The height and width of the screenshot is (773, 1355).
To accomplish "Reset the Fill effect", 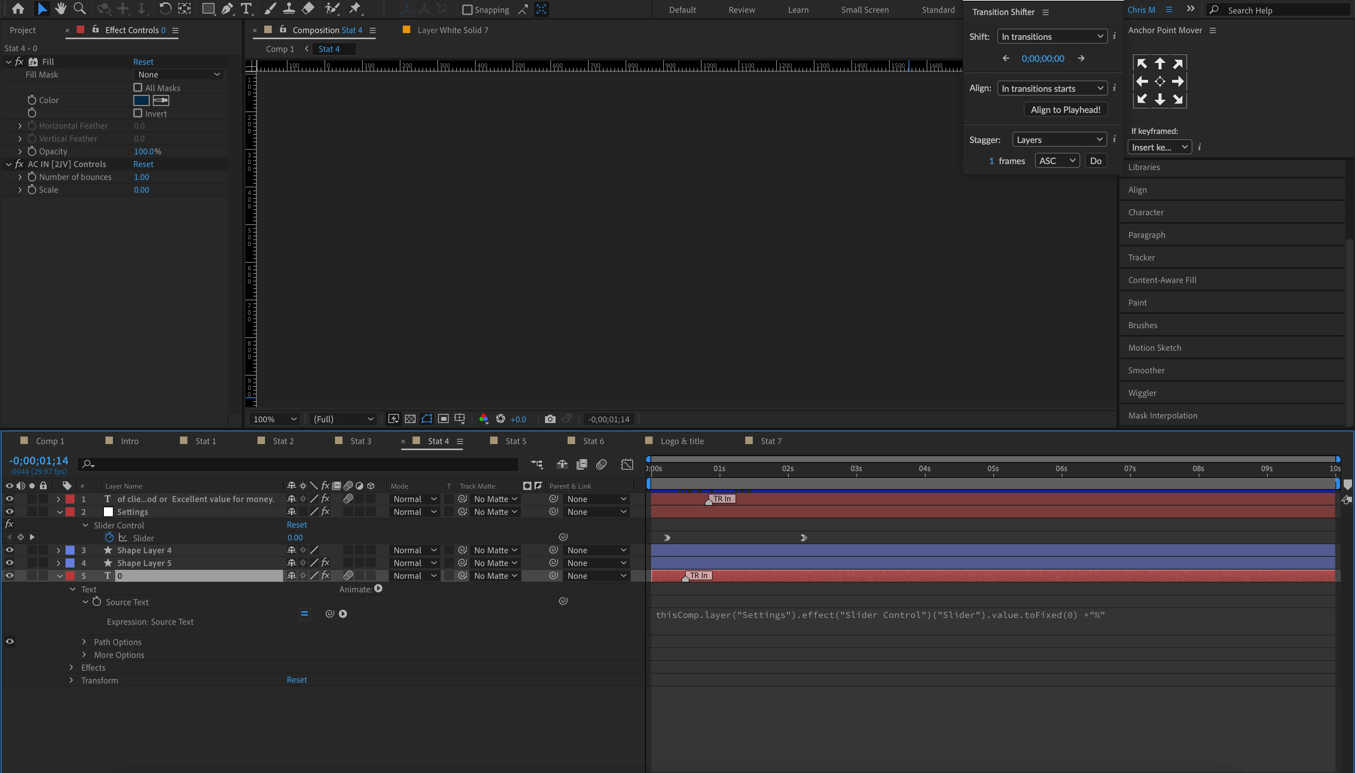I will coord(143,62).
